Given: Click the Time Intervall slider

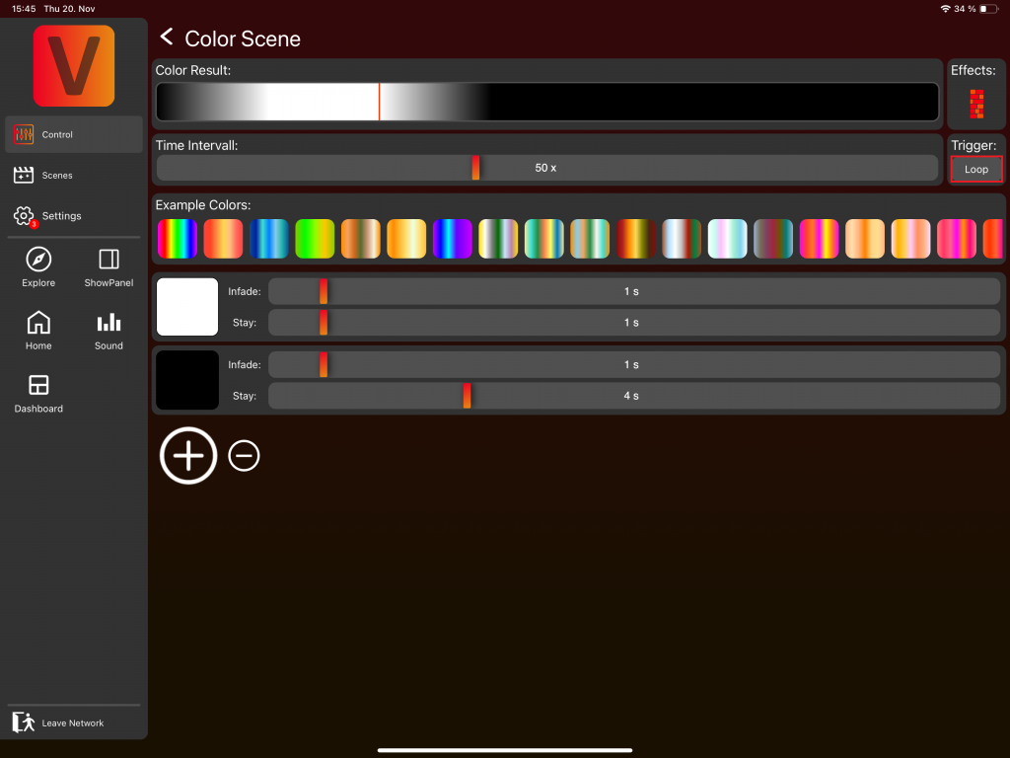Looking at the screenshot, I should [x=546, y=168].
